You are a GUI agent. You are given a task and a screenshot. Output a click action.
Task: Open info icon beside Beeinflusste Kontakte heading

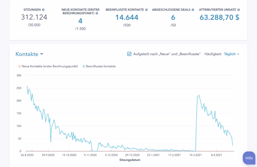point(146,10)
